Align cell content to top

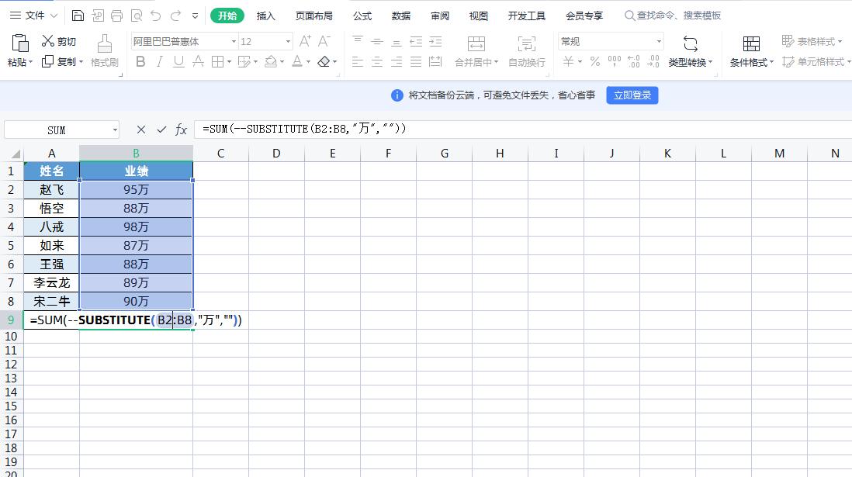[358, 41]
